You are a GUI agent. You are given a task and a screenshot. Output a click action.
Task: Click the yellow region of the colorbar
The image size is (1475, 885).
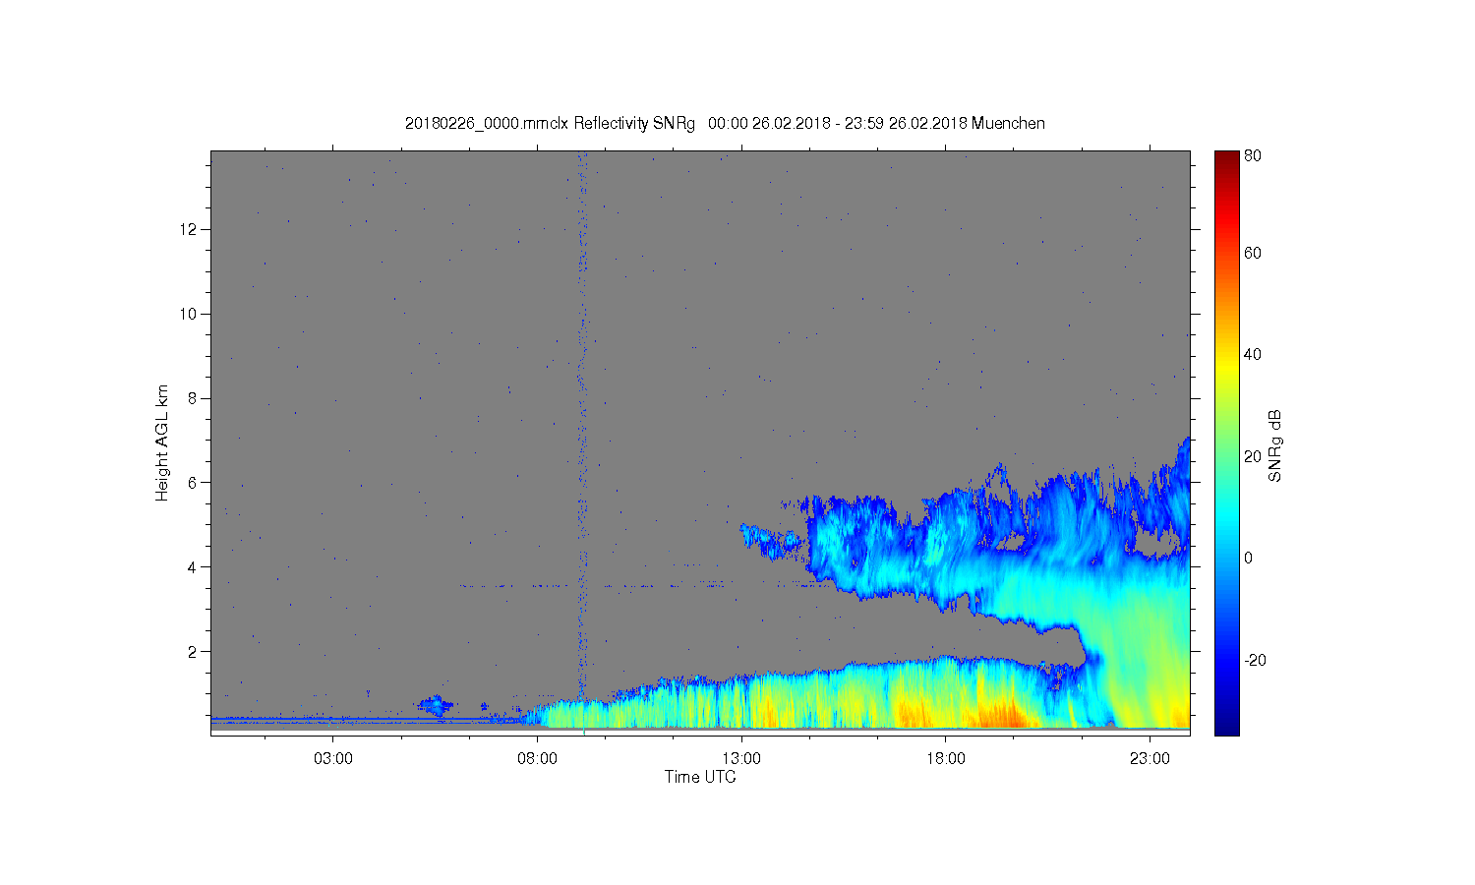1226,366
